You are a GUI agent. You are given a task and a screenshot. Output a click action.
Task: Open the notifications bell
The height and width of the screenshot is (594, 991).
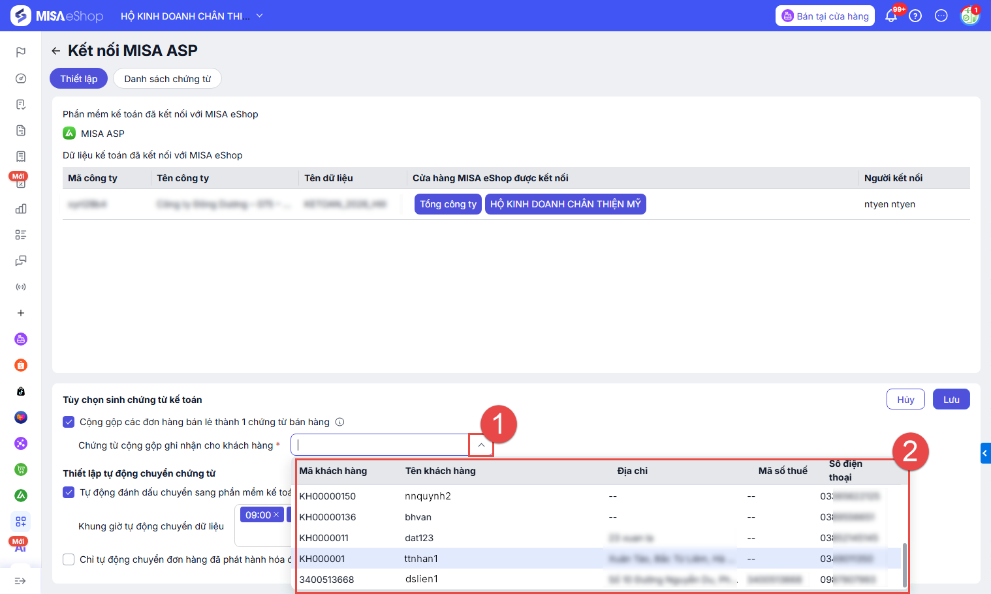click(x=891, y=16)
